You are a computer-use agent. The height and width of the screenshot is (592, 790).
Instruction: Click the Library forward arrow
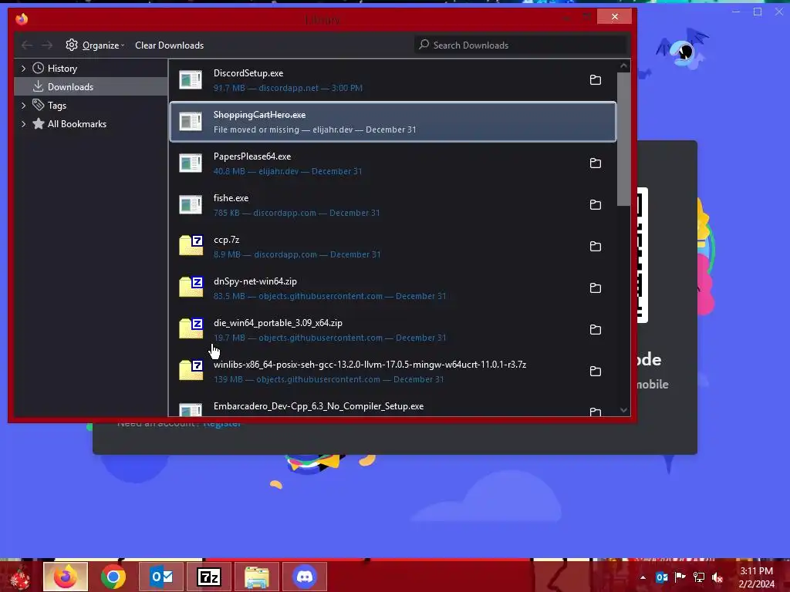pos(47,45)
